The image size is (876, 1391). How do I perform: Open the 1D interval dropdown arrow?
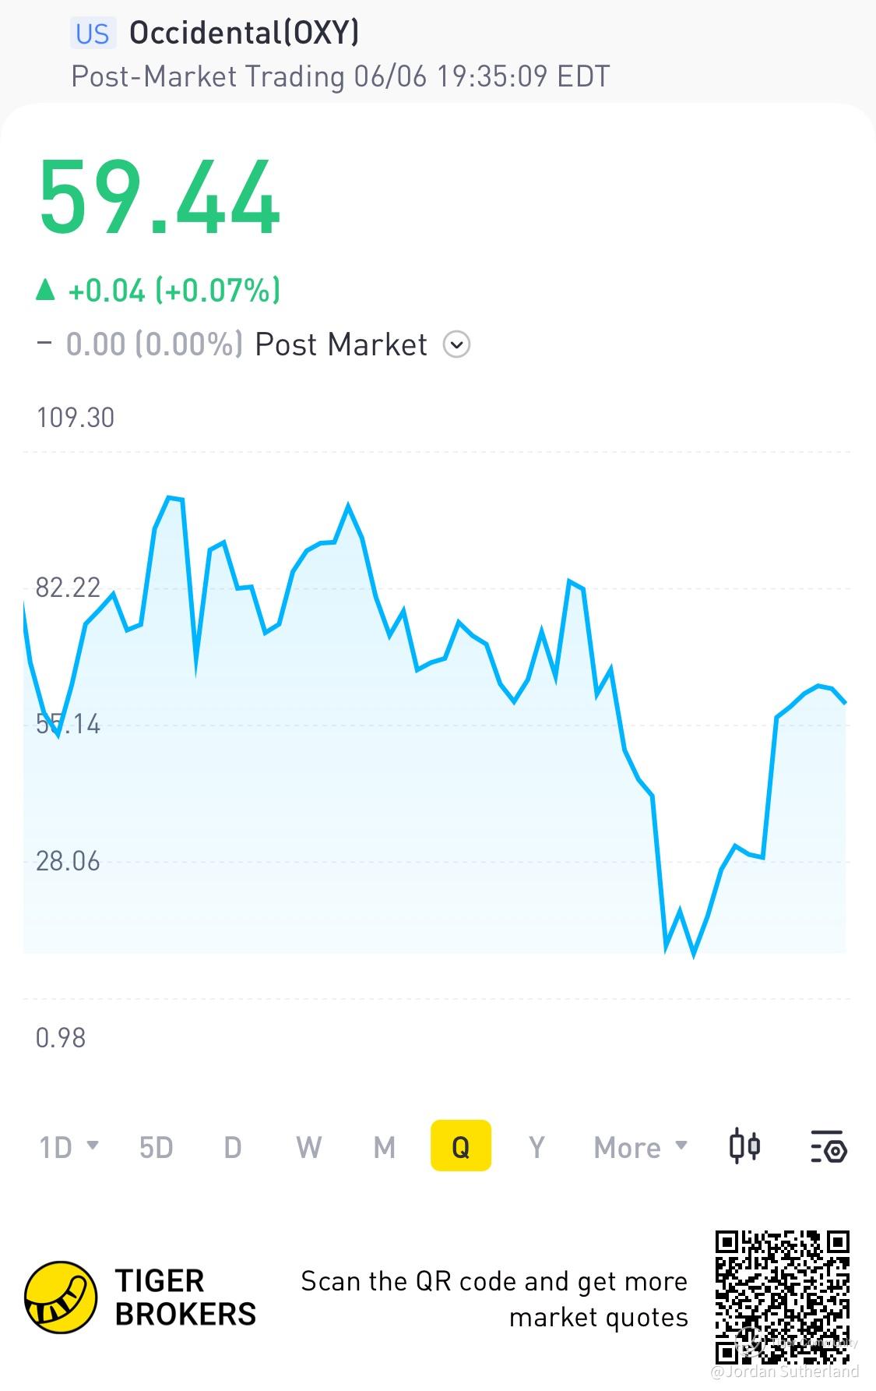point(93,1146)
